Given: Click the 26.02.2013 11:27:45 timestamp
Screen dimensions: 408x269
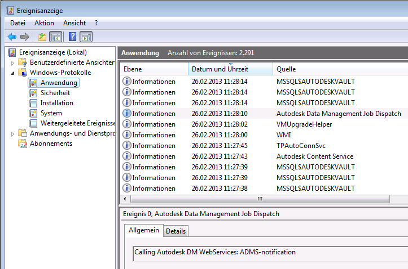Looking at the screenshot, I should coord(220,146).
